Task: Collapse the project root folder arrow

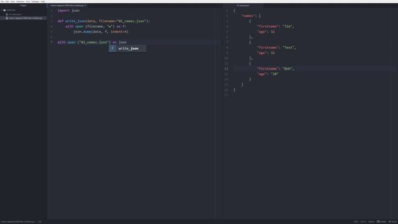Action: [2, 10]
